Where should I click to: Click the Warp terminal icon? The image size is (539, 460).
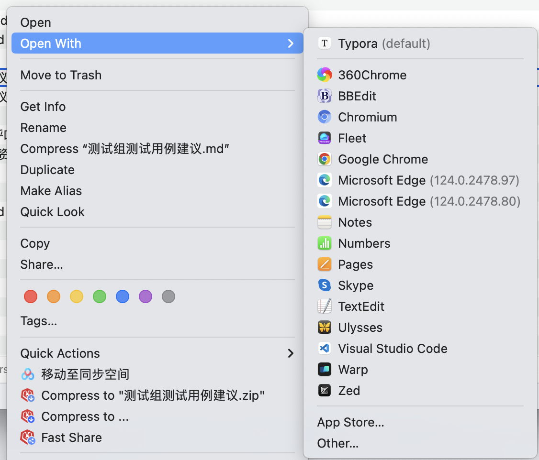(324, 369)
